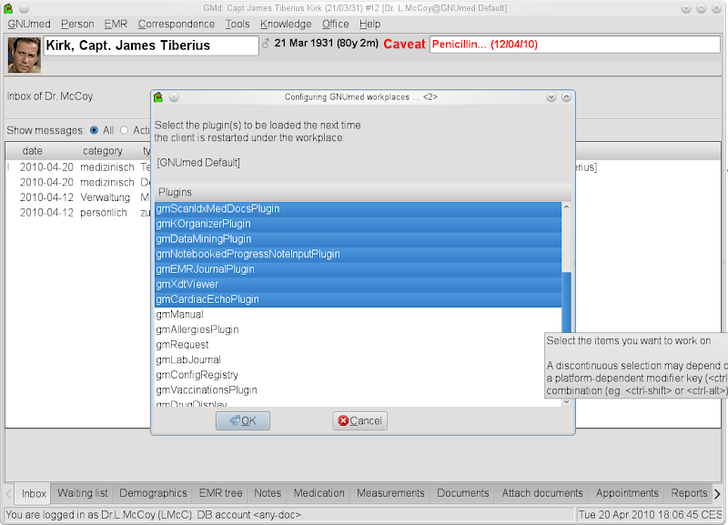Select gmCardiacEchoPlugin in the plugin list
728x525 pixels.
click(358, 299)
